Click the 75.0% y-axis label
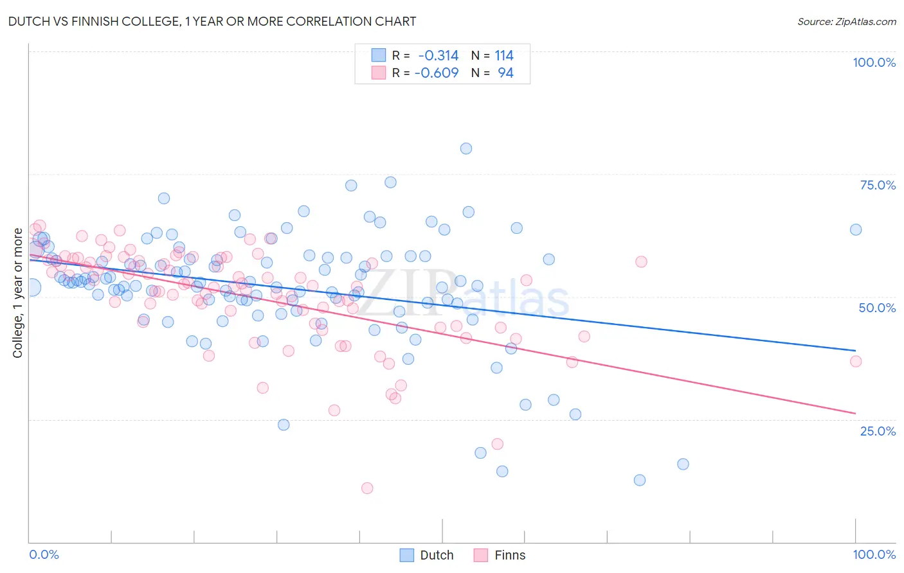The width and height of the screenshot is (904, 573). (878, 185)
